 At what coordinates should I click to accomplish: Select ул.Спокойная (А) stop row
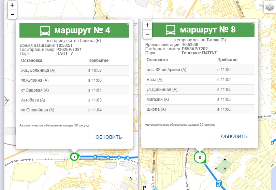74,110
